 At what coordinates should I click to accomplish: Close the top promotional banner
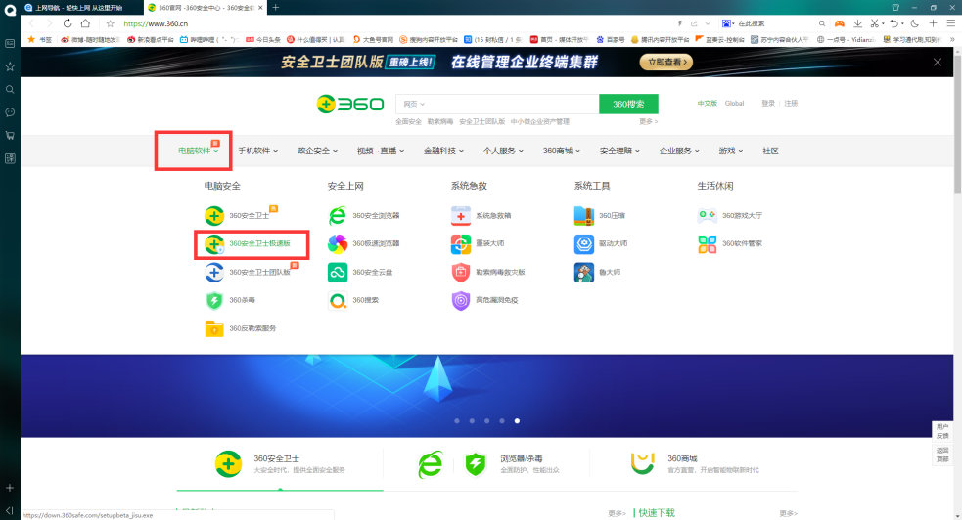pyautogui.click(x=938, y=62)
